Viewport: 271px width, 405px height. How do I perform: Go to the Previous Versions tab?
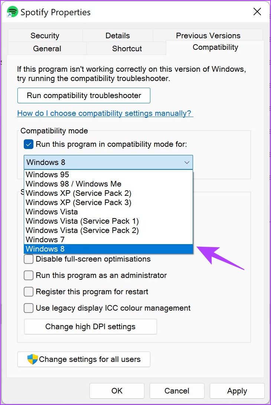(208, 35)
